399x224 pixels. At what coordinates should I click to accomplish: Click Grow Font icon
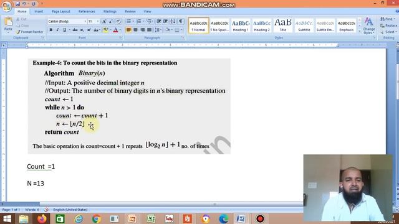click(104, 22)
